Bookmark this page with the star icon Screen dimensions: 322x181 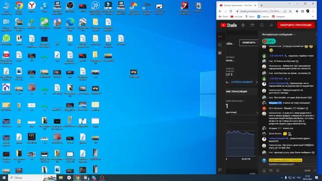point(290,11)
